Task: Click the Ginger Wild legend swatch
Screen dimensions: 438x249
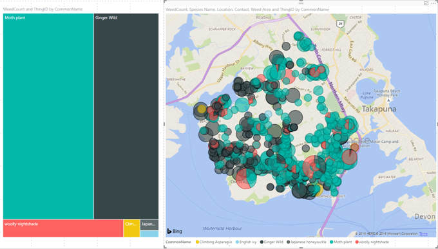Action: click(x=262, y=242)
